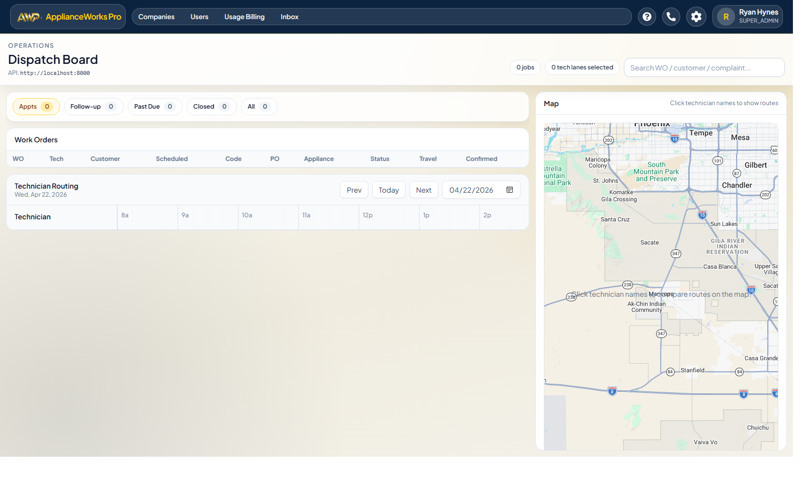Click the Travel column header
This screenshot has width=805, height=503.
[428, 159]
